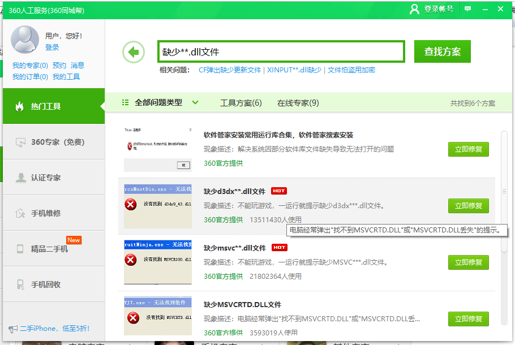515x345 pixels.
Task: Click the wrench icon beside 手机维修
Action: pos(20,213)
